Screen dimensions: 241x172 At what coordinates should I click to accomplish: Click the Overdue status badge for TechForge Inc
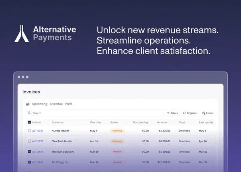coord(117,162)
